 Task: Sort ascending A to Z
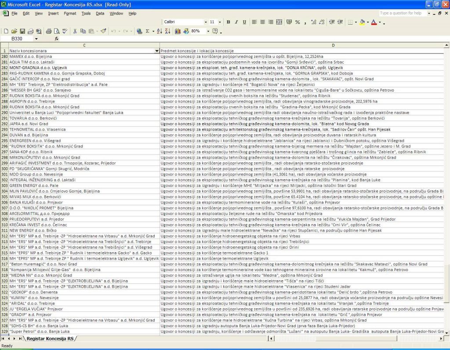coord(160,31)
